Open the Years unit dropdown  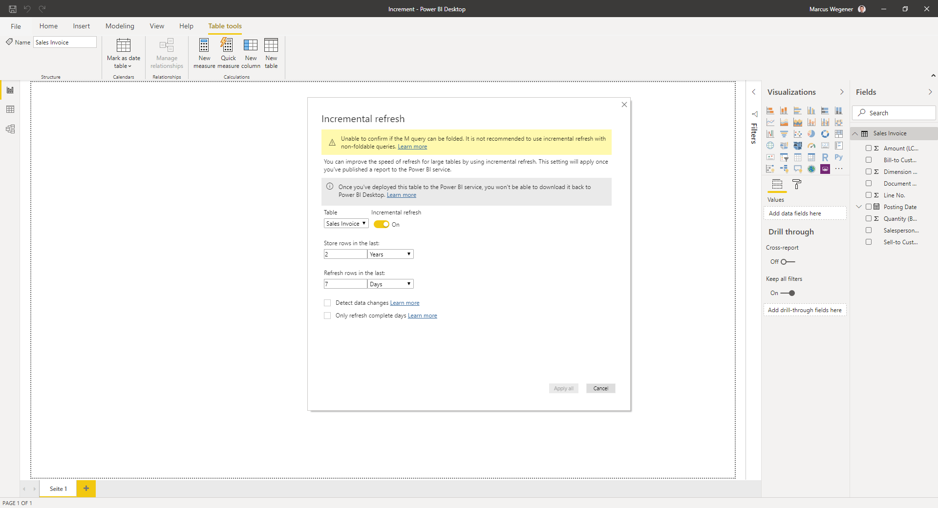[390, 254]
